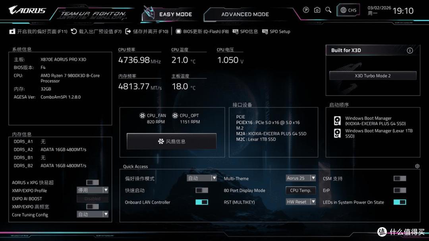Click M2C Lexar 1TB SSD entry
The height and width of the screenshot is (241, 429).
[256, 139]
